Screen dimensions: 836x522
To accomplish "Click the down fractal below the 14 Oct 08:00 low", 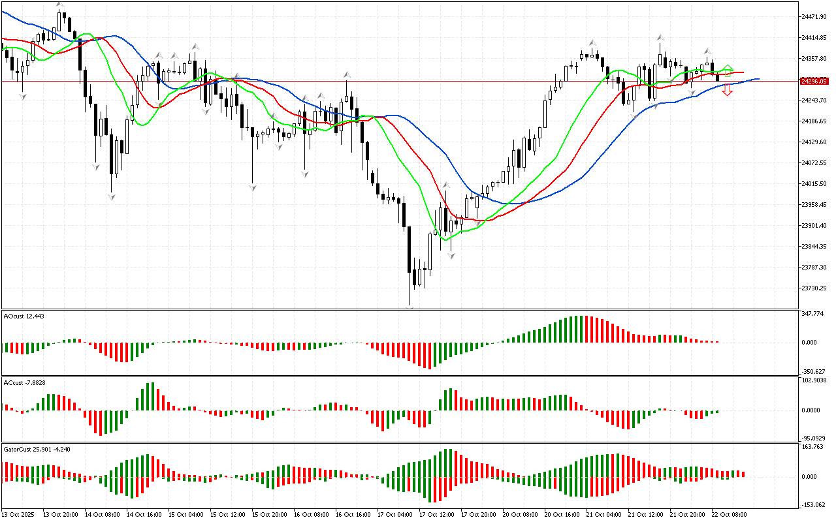I will point(112,196).
